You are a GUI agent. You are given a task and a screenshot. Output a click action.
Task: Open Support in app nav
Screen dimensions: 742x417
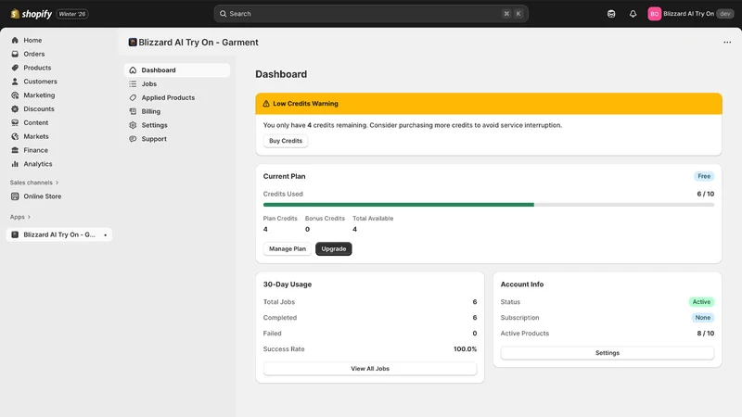(x=154, y=138)
